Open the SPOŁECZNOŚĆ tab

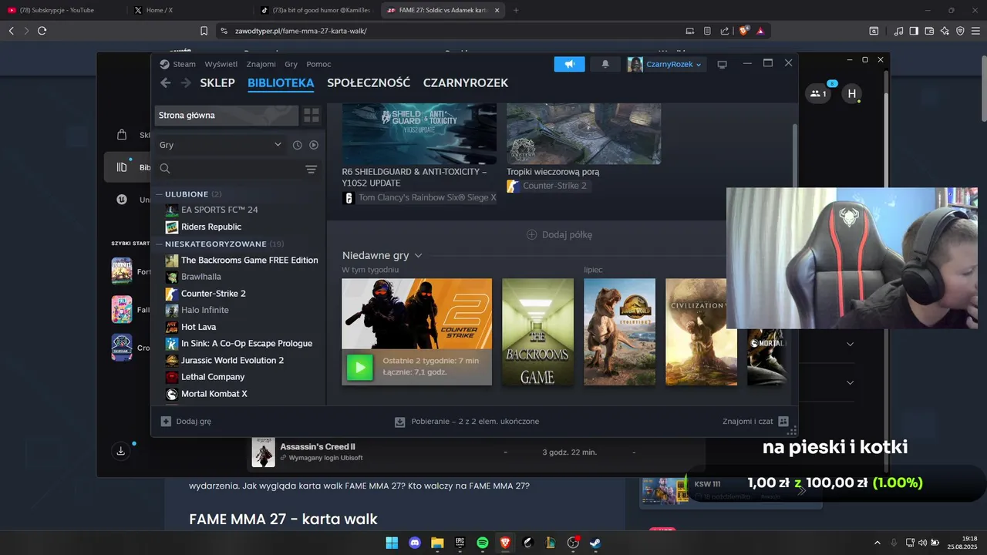pos(369,82)
